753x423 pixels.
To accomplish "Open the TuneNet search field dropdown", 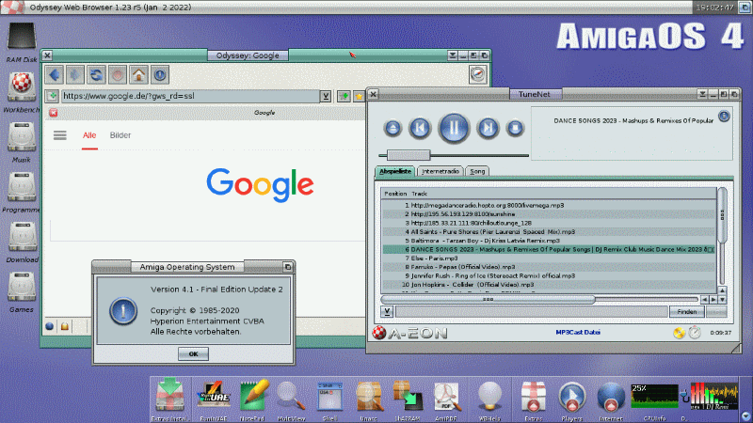I will 387,311.
